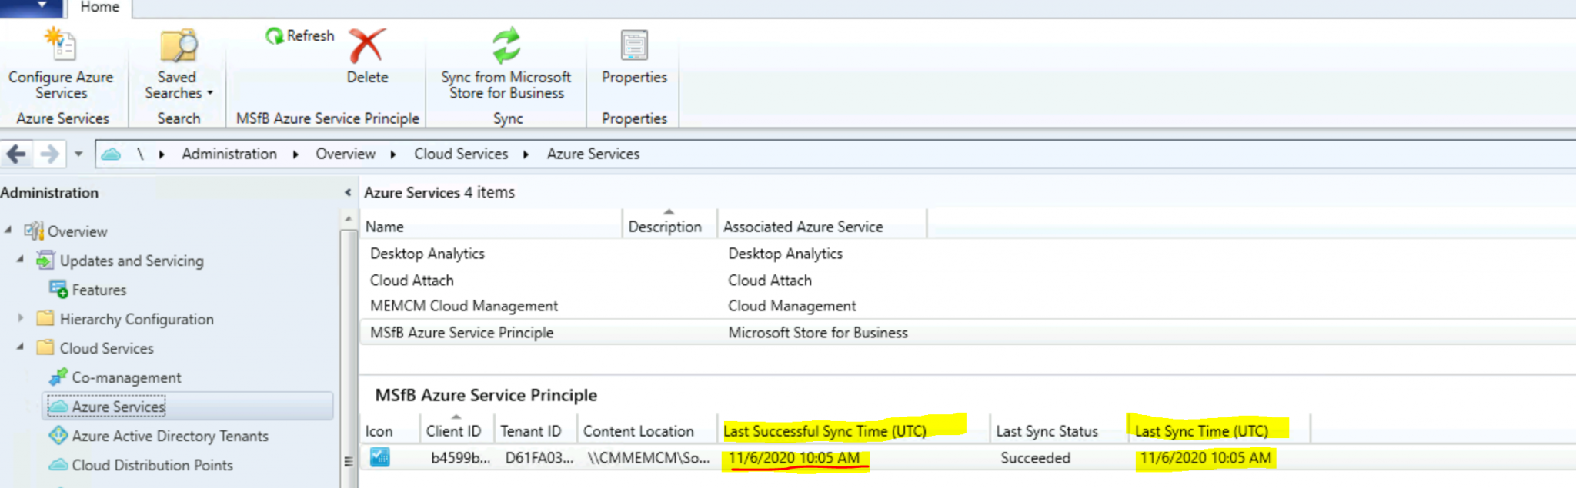Click the tree scrollbar up arrow
Image resolution: width=1576 pixels, height=488 pixels.
[348, 219]
